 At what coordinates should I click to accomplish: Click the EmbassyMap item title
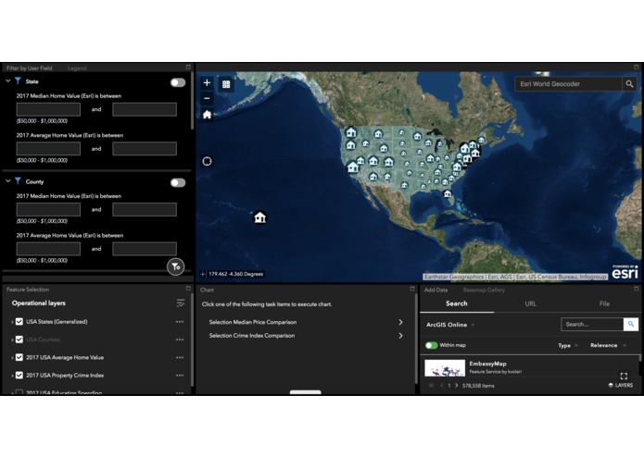coord(487,364)
